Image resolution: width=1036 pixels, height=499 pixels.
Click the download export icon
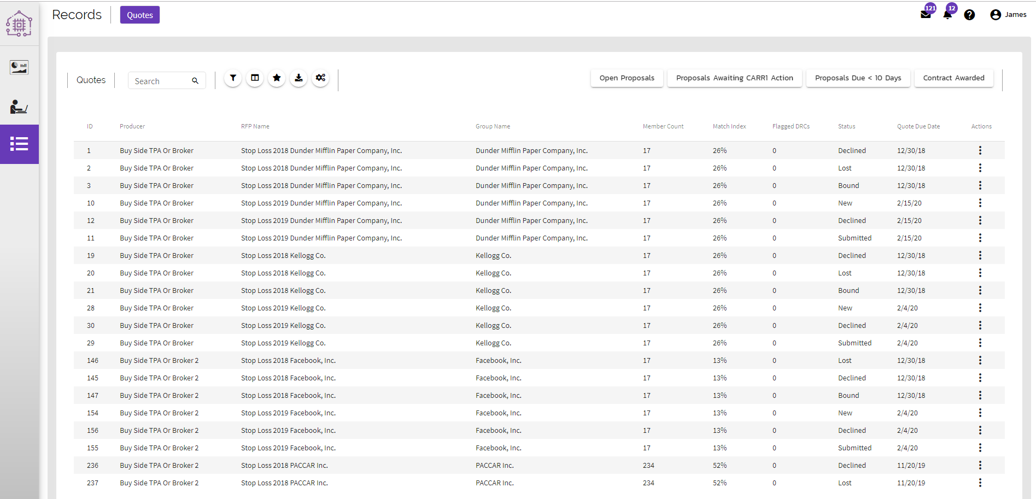coord(298,78)
